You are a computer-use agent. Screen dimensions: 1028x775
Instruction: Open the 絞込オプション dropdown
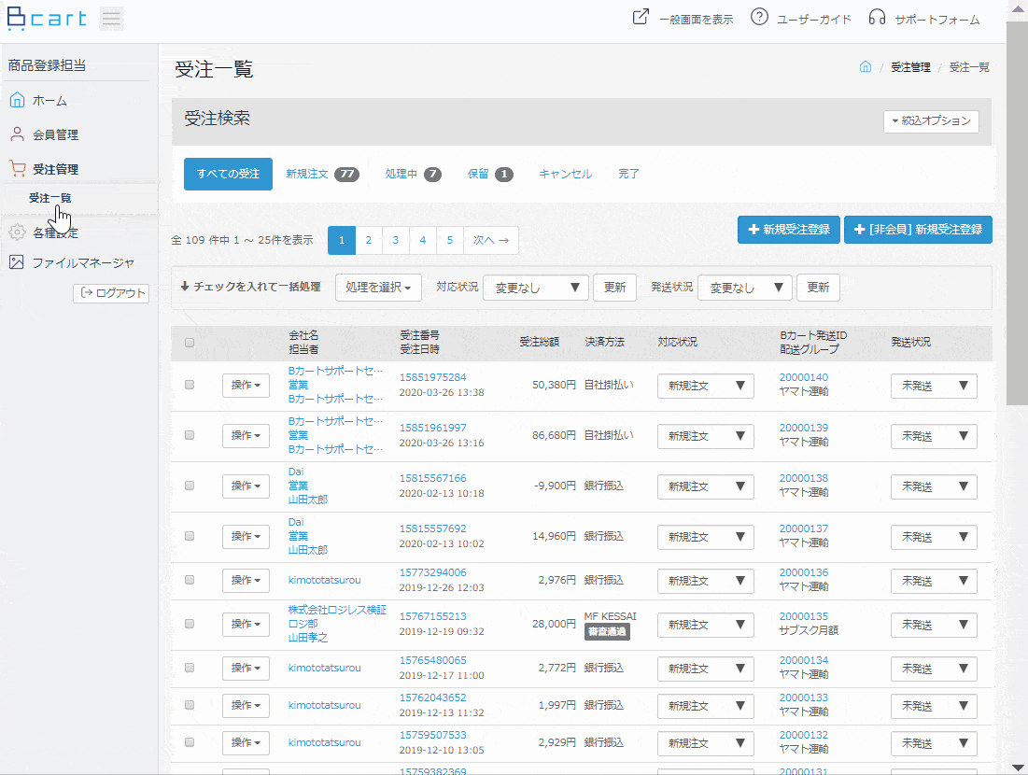[931, 121]
